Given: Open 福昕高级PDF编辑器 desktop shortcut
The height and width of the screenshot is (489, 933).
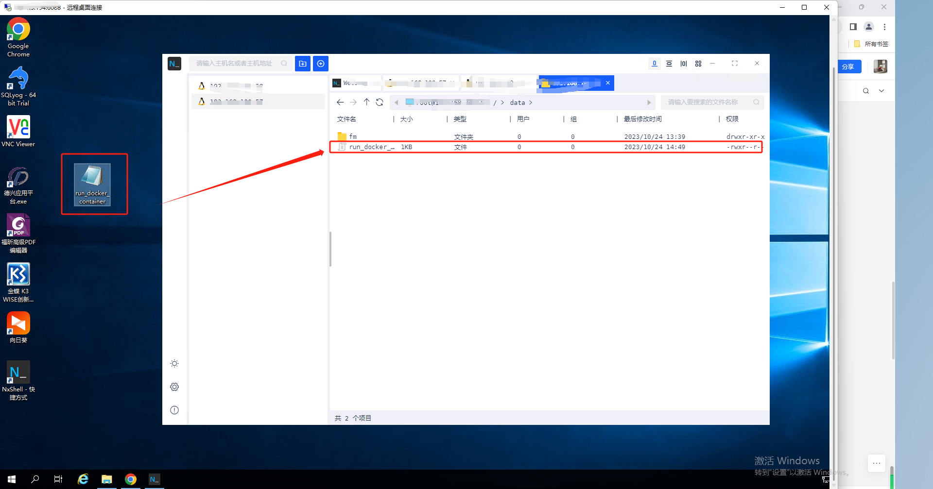Looking at the screenshot, I should [x=18, y=234].
